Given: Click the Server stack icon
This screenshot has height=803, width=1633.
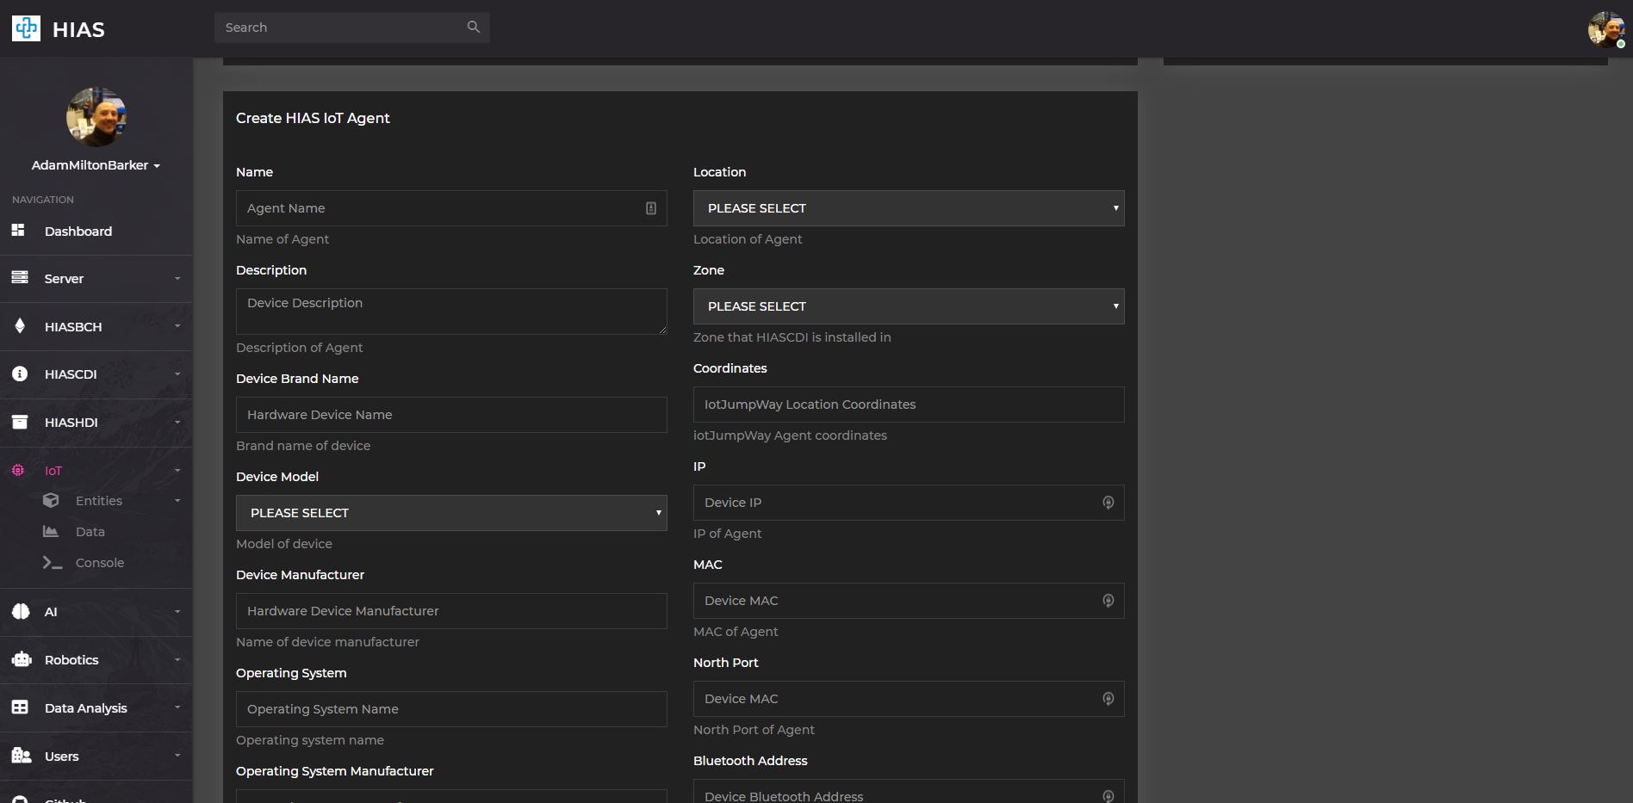Looking at the screenshot, I should pyautogui.click(x=20, y=278).
